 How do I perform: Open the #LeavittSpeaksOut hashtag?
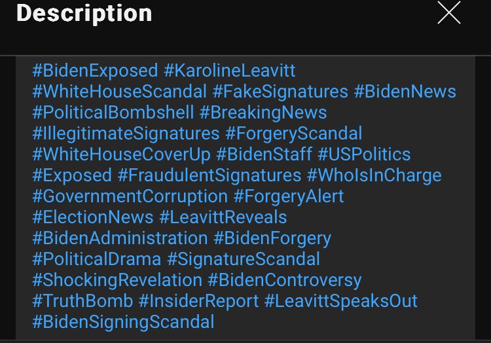[x=340, y=300]
